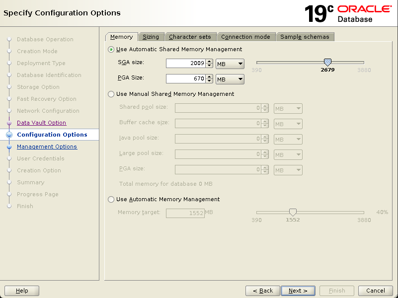Click the Fast Recovery Option step
398x298 pixels.
coord(46,99)
